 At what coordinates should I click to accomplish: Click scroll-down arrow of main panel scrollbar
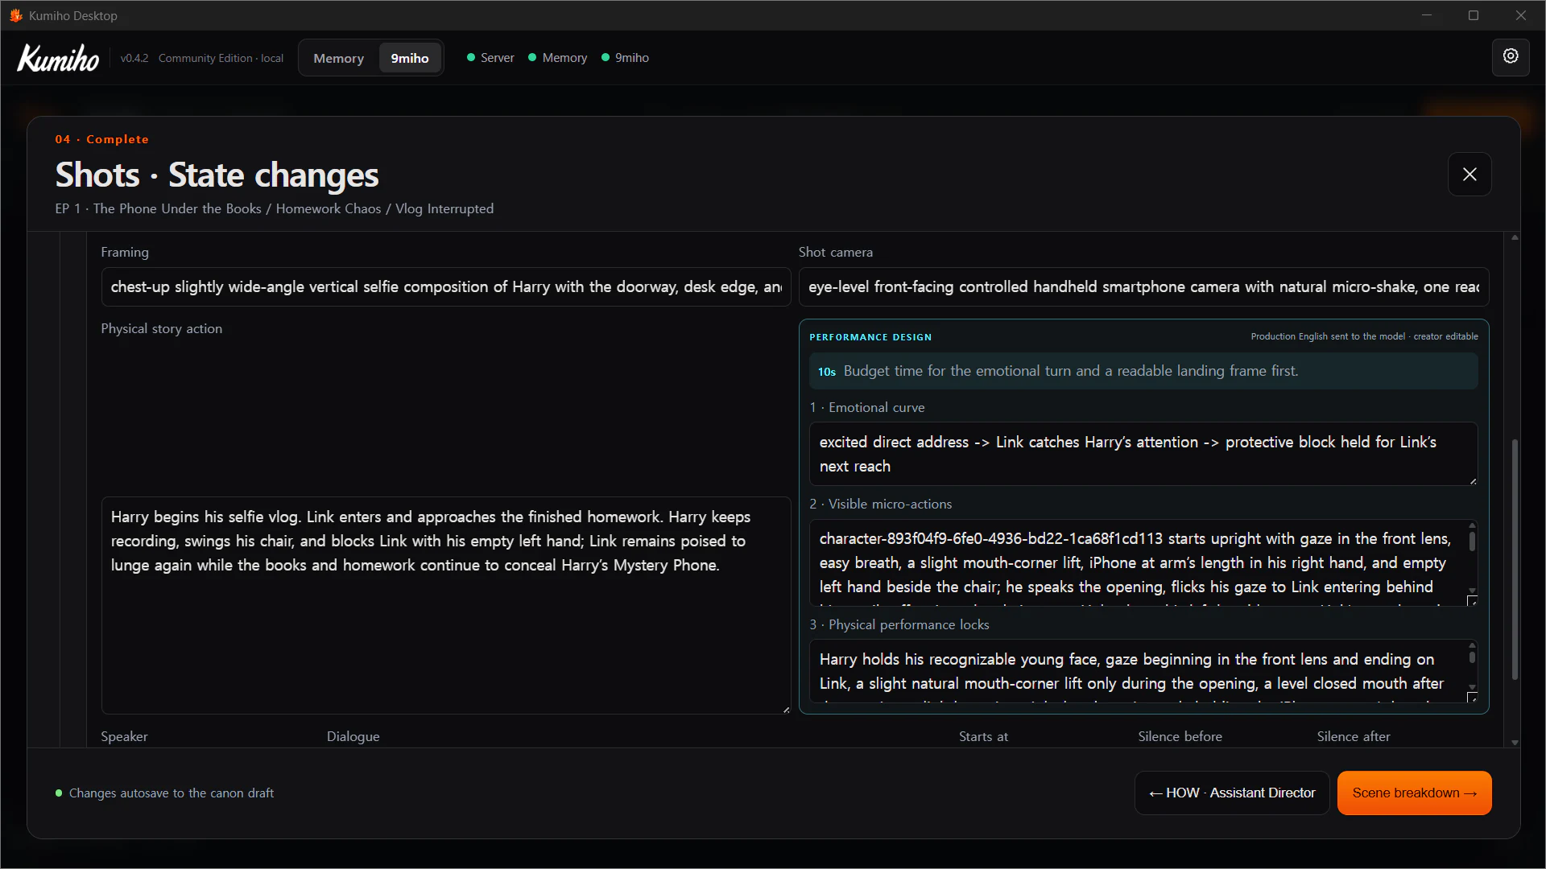coord(1515,743)
